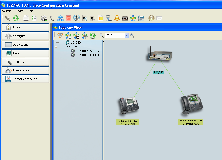Viewport: 222px width, 160px height.
Task: Click the Save Configuration gear-and-disk icon
Action: coord(44,18)
